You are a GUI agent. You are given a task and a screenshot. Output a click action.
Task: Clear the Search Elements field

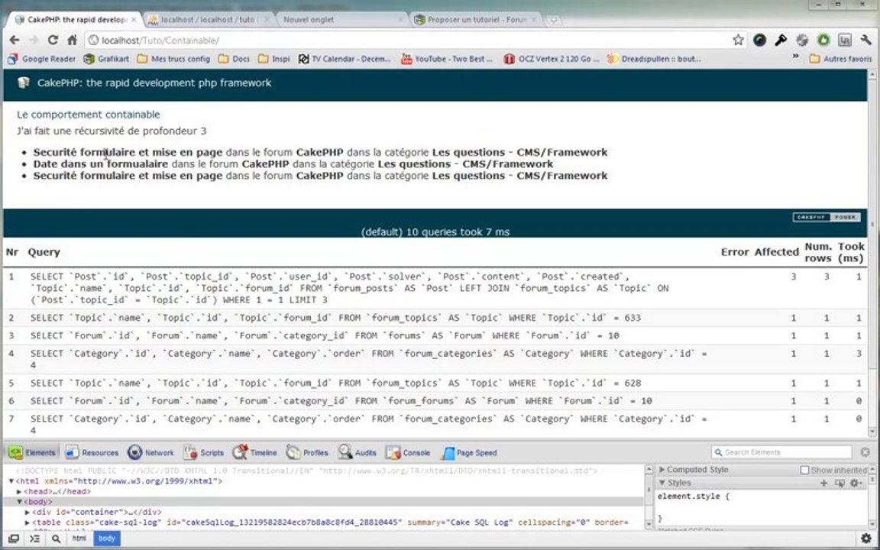point(865,451)
